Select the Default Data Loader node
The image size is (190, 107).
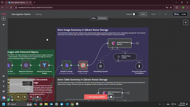tap(125, 57)
